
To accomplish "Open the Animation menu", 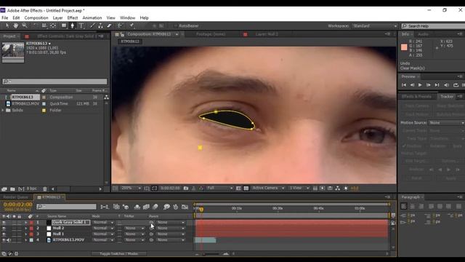I will [x=92, y=17].
